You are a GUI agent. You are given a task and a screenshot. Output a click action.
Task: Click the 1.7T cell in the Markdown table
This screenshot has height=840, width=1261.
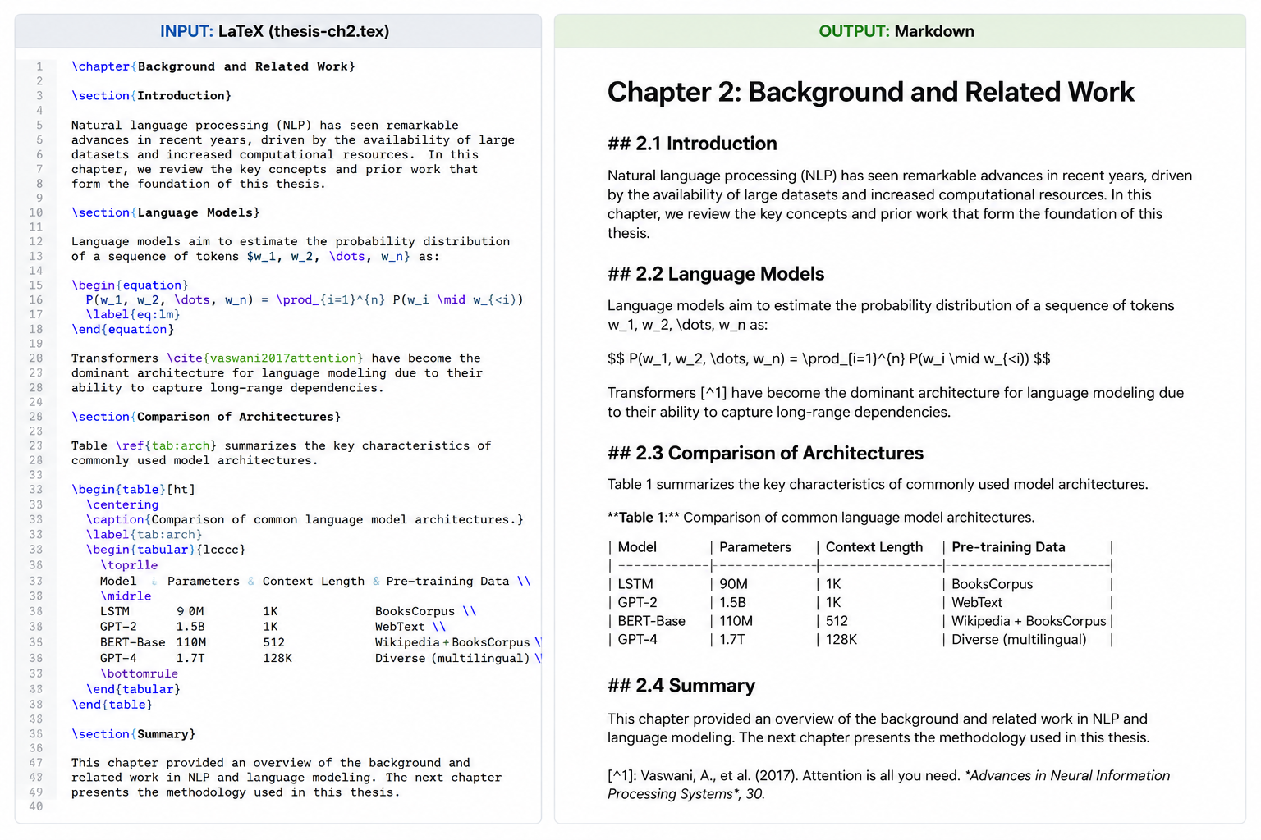click(x=731, y=639)
